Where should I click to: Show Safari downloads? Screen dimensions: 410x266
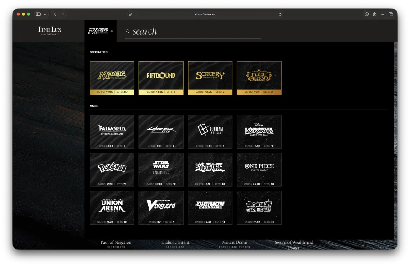click(367, 15)
